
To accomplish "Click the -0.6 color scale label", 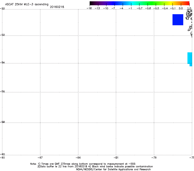I will click(x=148, y=8).
